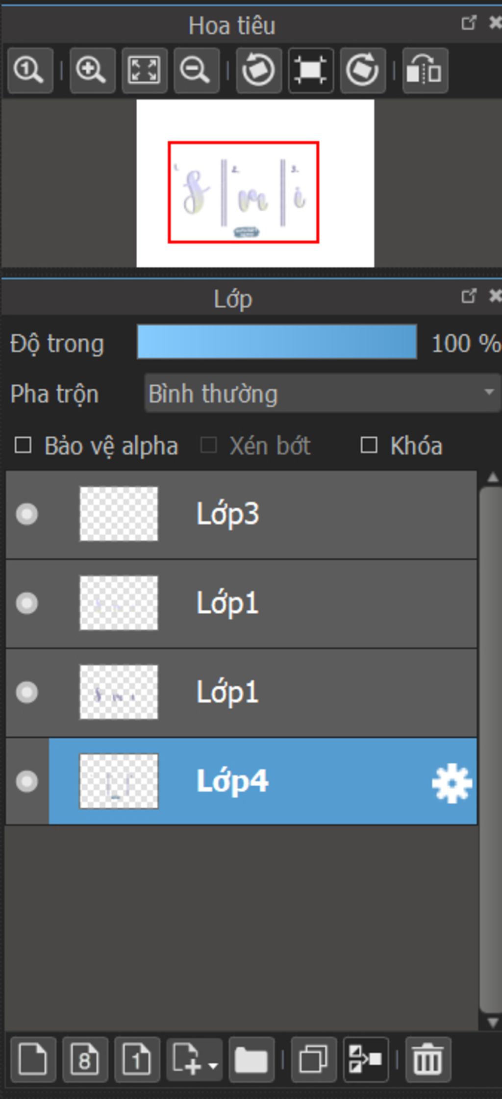Fit canvas to screen in navigator

pyautogui.click(x=144, y=70)
